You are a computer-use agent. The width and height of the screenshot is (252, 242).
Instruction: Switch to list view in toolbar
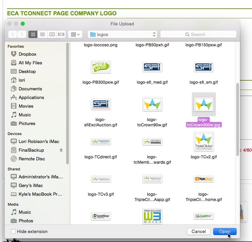42,34
